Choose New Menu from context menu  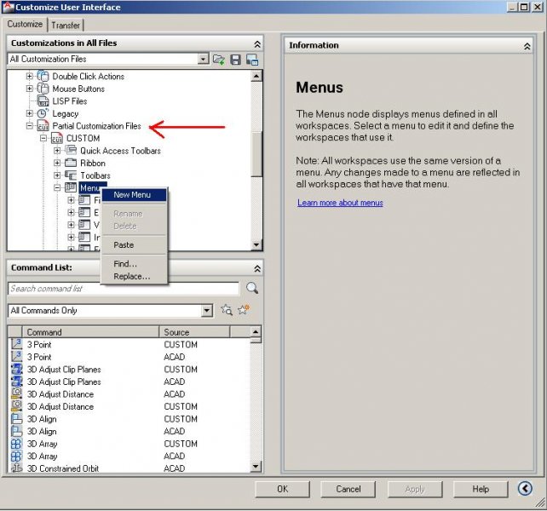point(133,195)
